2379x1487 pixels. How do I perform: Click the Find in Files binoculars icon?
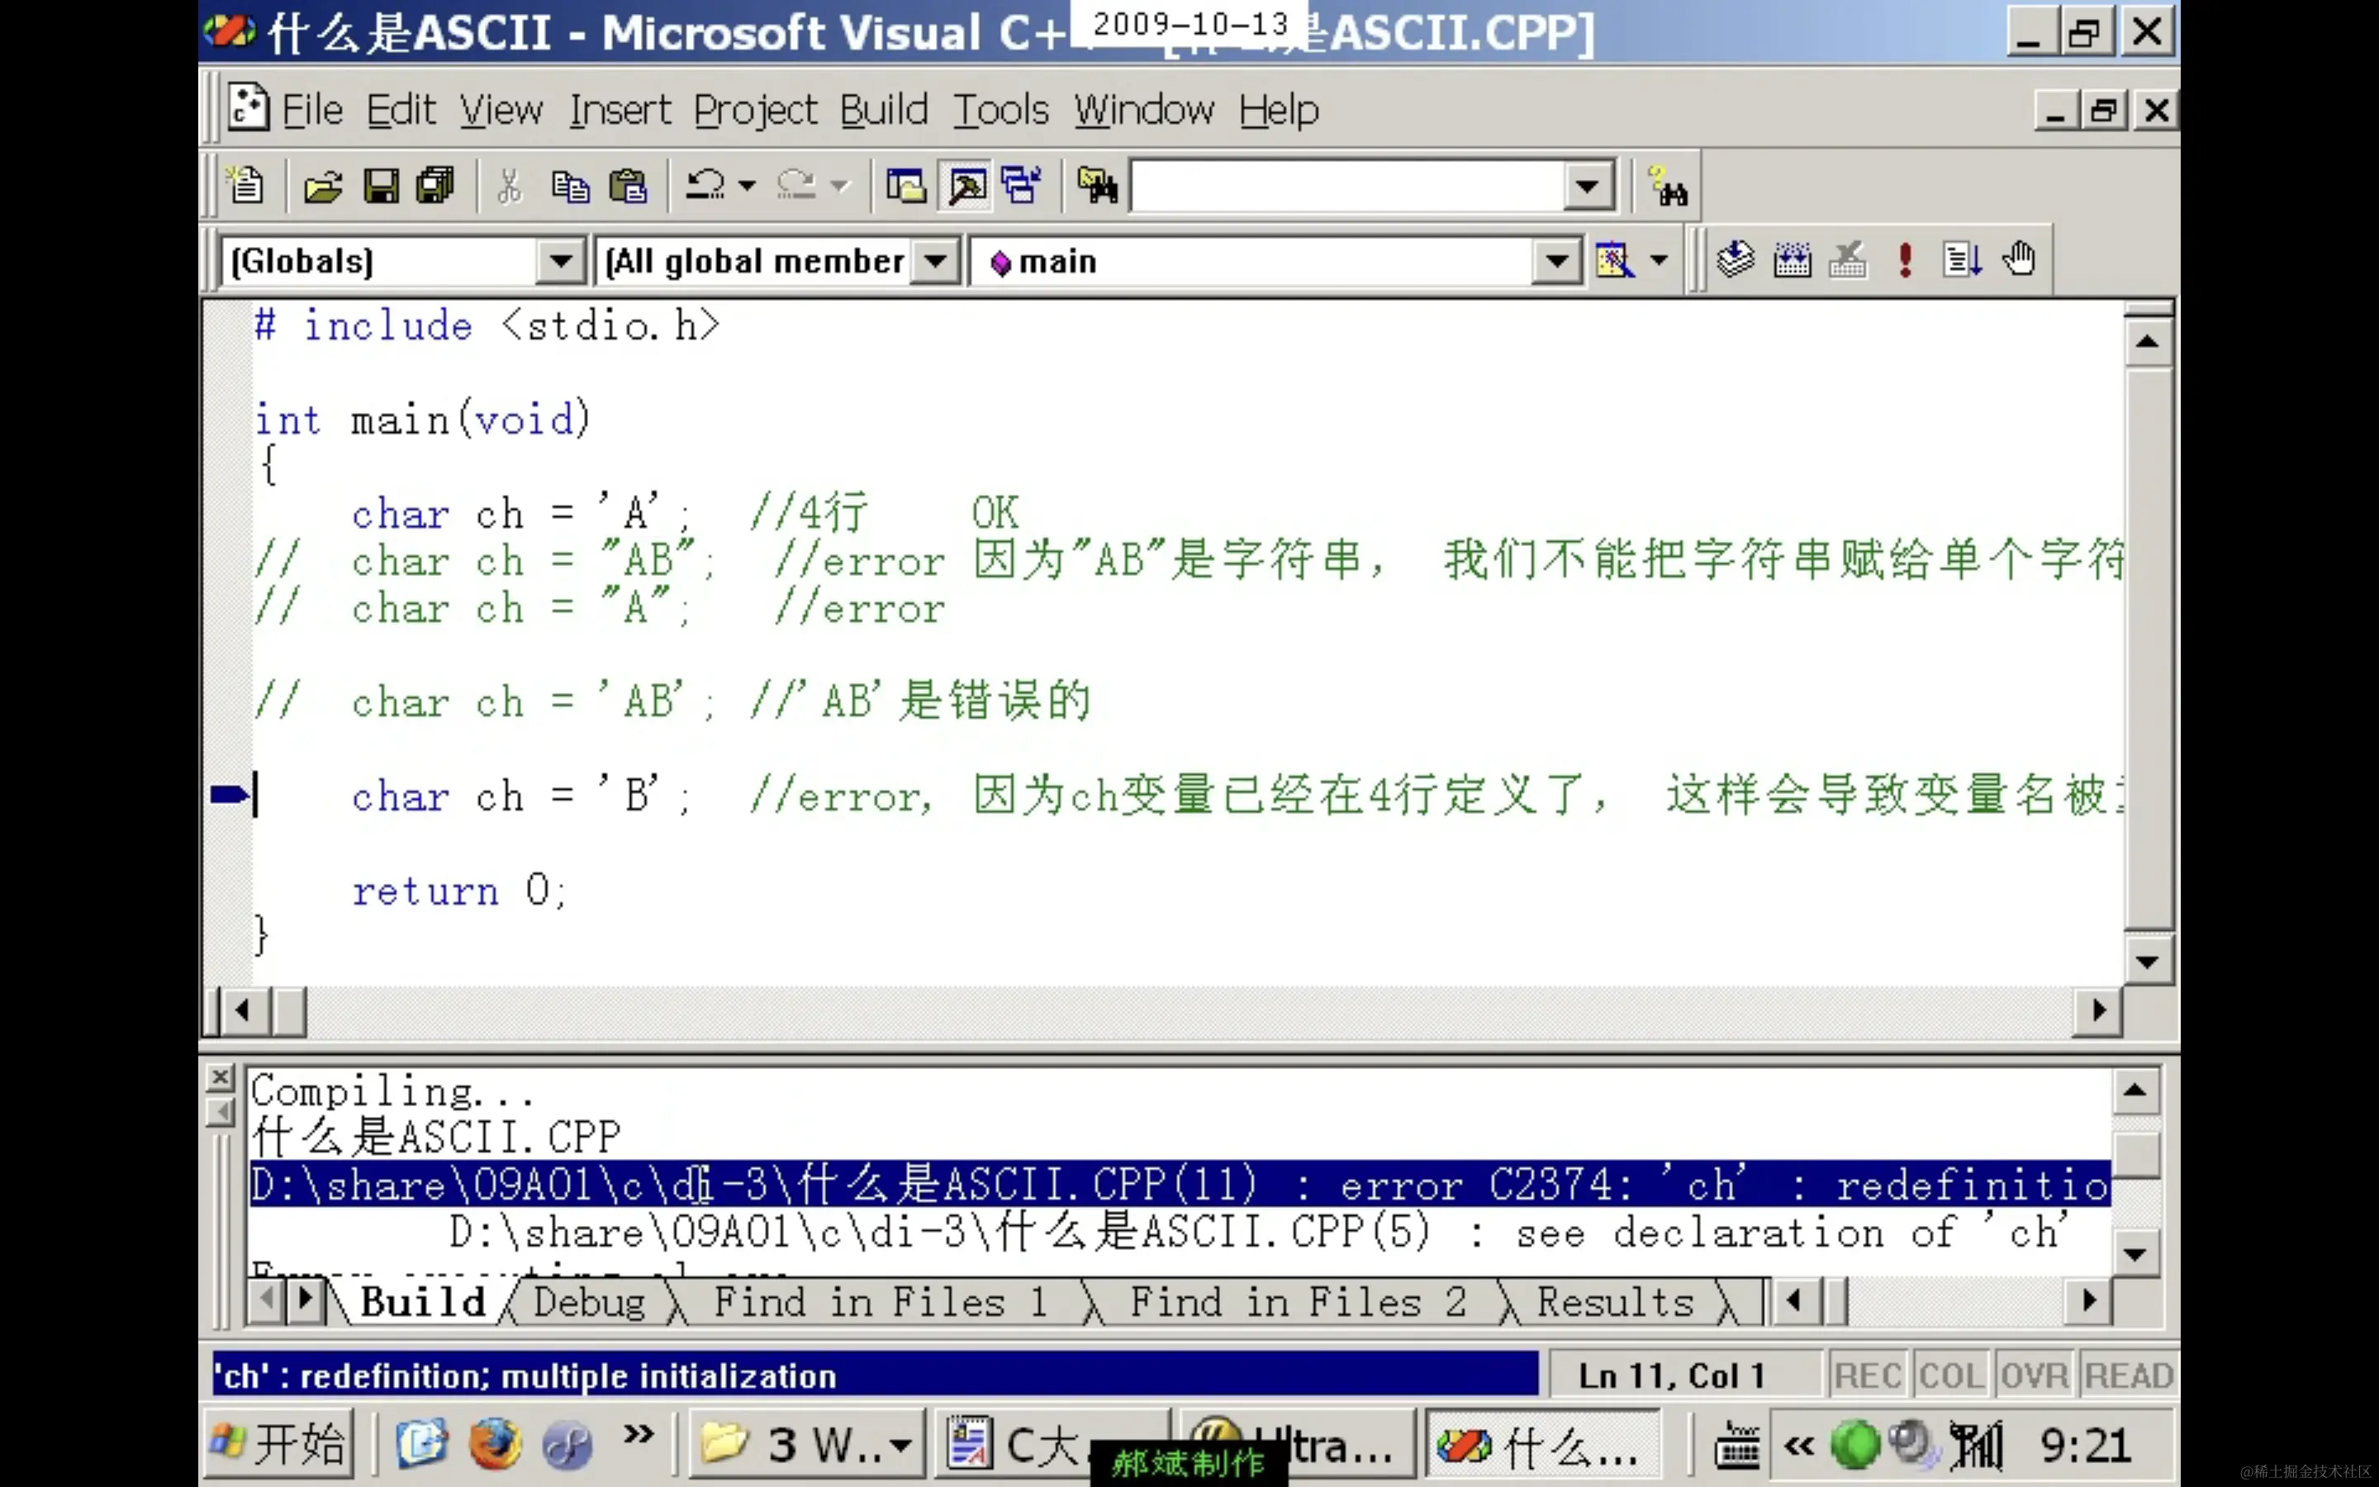(1097, 185)
